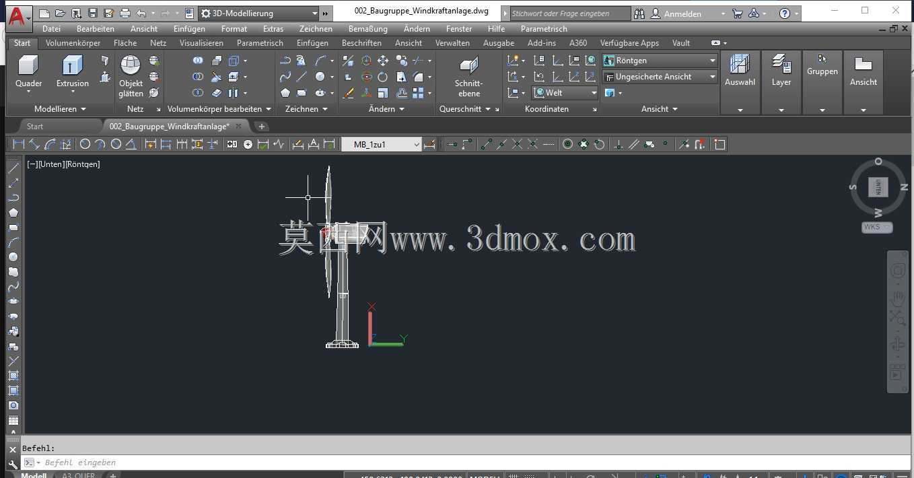Click Anmelden to sign in
The image size is (914, 478).
tap(682, 13)
